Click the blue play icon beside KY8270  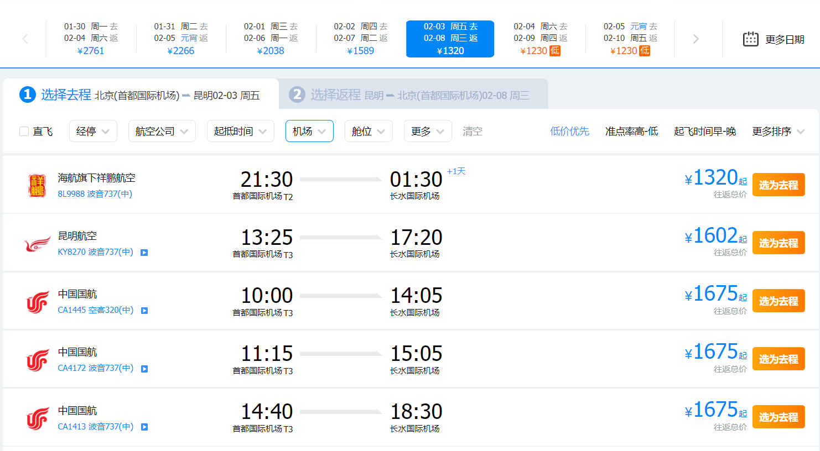click(x=144, y=253)
